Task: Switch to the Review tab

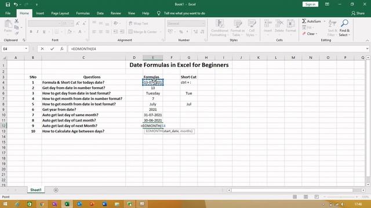Action: click(x=116, y=13)
